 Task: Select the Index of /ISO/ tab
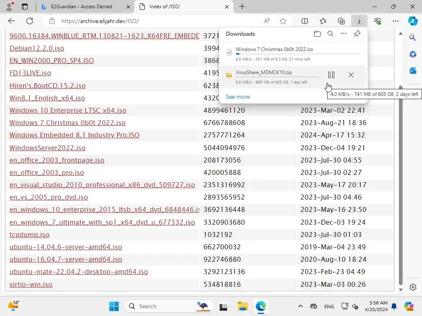165,7
